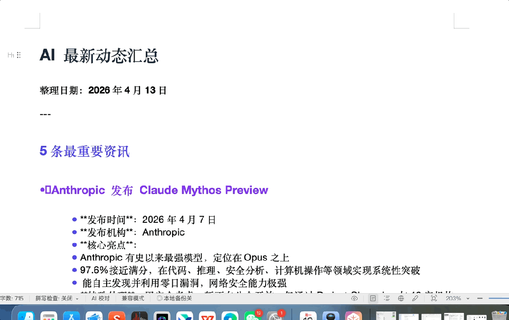Open Microsoft Edge in the Dock
The height and width of the screenshot is (320, 509).
click(230, 316)
